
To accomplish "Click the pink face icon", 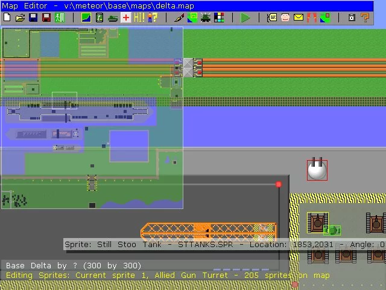I will [285, 18].
